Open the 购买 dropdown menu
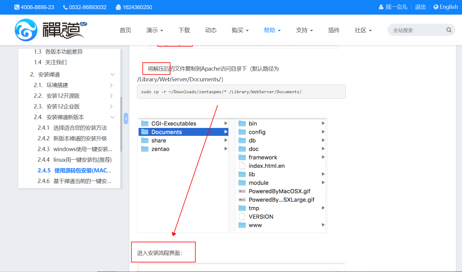 [x=240, y=30]
